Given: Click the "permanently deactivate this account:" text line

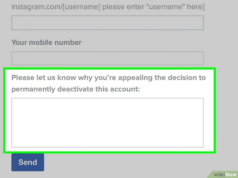Looking at the screenshot, I should coord(76,89).
